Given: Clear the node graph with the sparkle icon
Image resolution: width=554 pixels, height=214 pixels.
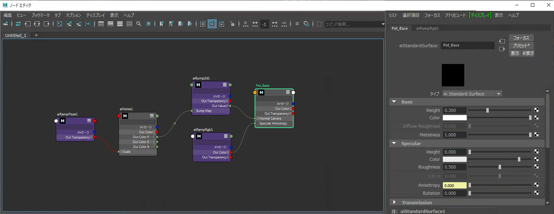Looking at the screenshot, I should (59, 24).
